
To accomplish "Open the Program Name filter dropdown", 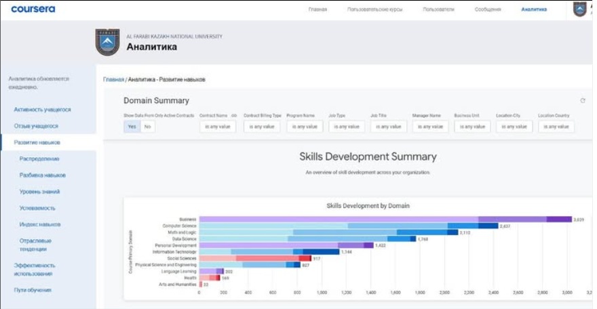I will 305,127.
